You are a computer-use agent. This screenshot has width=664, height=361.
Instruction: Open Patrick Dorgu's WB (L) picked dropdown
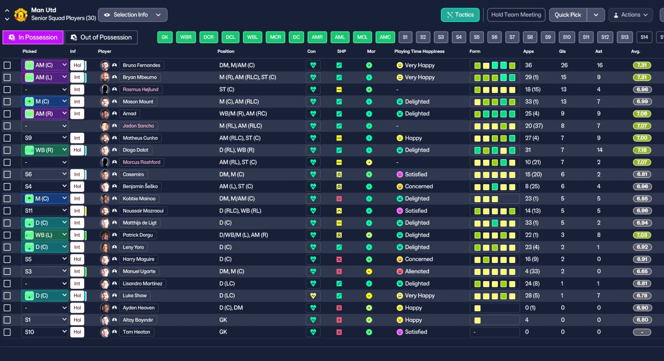coord(45,235)
